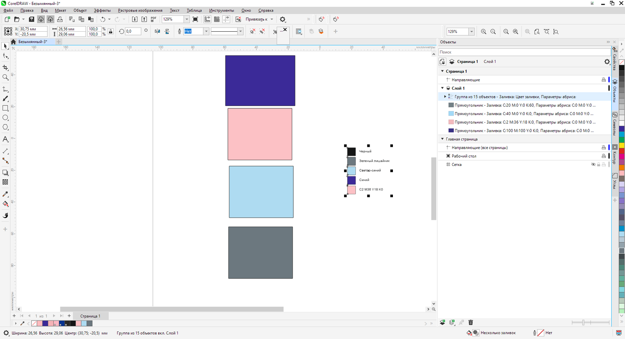Toggle printing for the Рабочий стол layer

pos(603,156)
